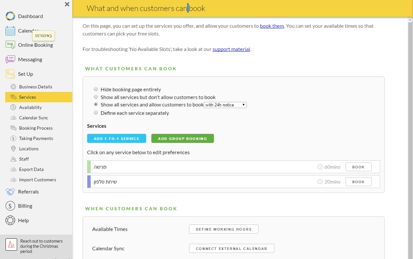Click the Calendar grid icon in sidebar
Image resolution: width=413 pixels, height=259 pixels.
click(x=10, y=31)
